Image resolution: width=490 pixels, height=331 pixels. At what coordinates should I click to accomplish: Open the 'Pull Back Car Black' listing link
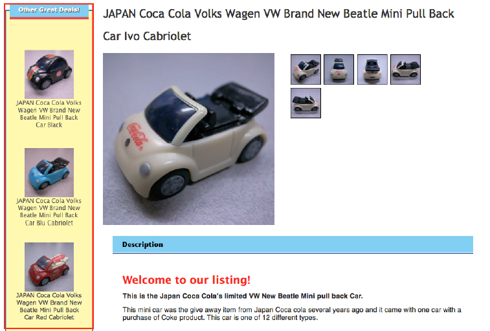click(49, 114)
